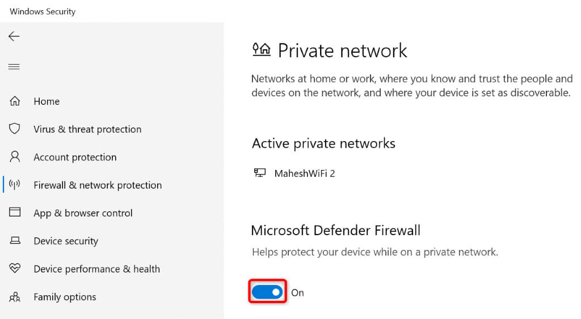This screenshot has height=319, width=581.
Task: Select the Virus & threat protection shield icon
Action: 15,129
